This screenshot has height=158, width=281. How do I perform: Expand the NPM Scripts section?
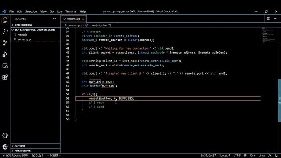[35, 151]
